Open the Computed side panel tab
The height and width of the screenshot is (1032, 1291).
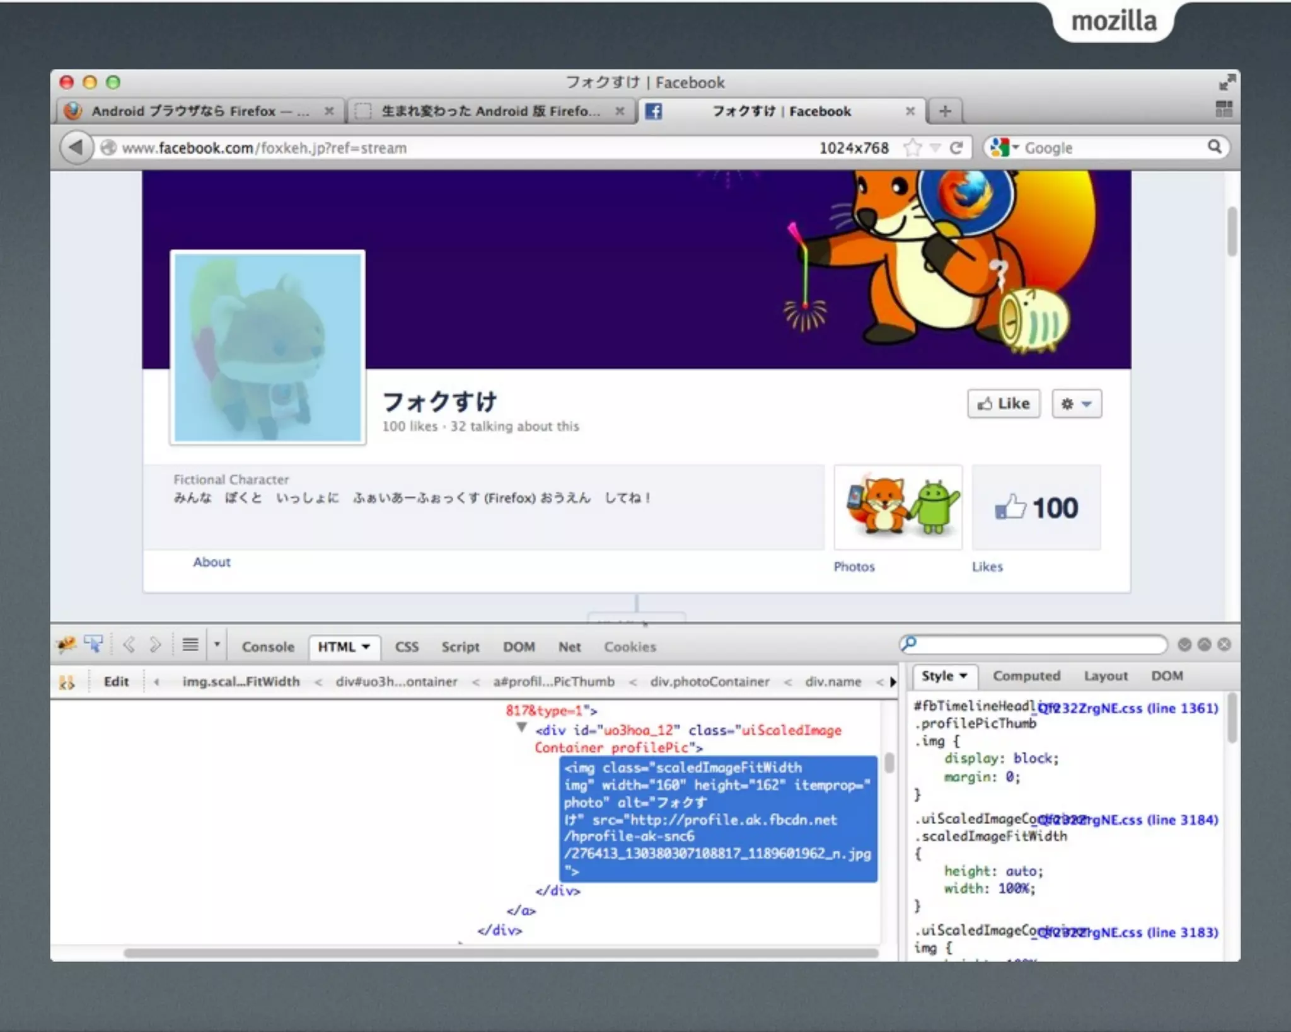(1026, 676)
